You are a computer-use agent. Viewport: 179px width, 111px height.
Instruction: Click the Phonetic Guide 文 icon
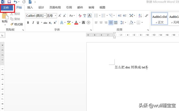84,16
